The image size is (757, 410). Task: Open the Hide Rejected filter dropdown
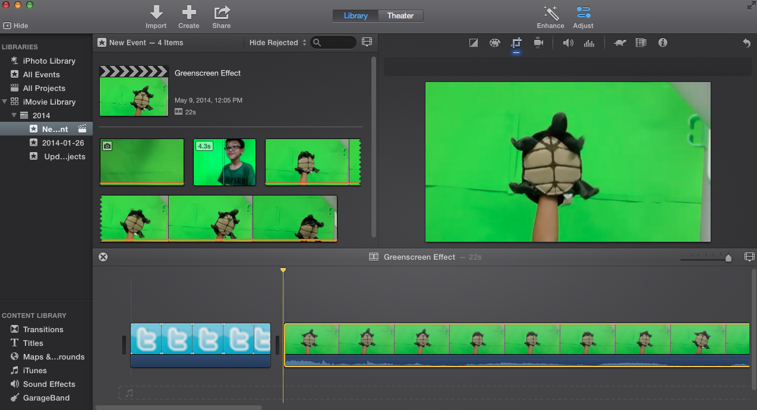point(277,42)
